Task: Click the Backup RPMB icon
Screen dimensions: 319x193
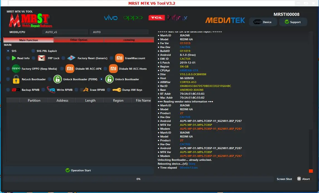Action: [16, 90]
